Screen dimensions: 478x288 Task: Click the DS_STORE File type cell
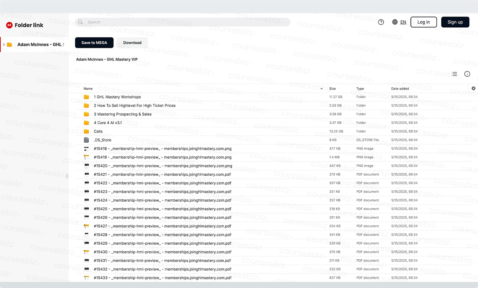click(x=367, y=140)
